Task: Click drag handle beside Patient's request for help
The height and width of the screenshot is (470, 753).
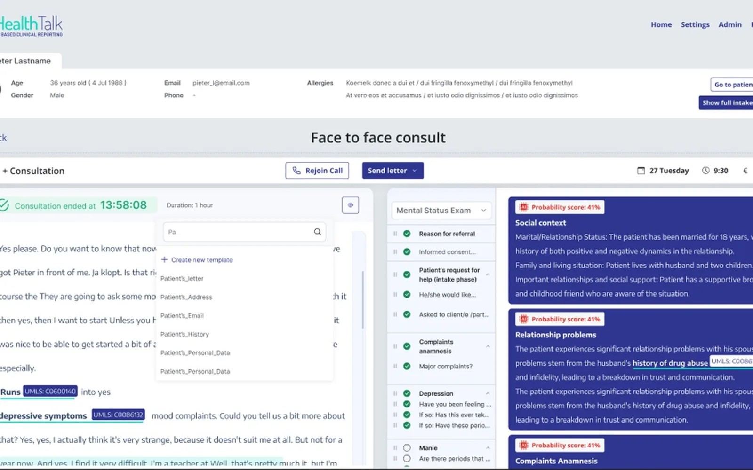Action: click(x=395, y=274)
